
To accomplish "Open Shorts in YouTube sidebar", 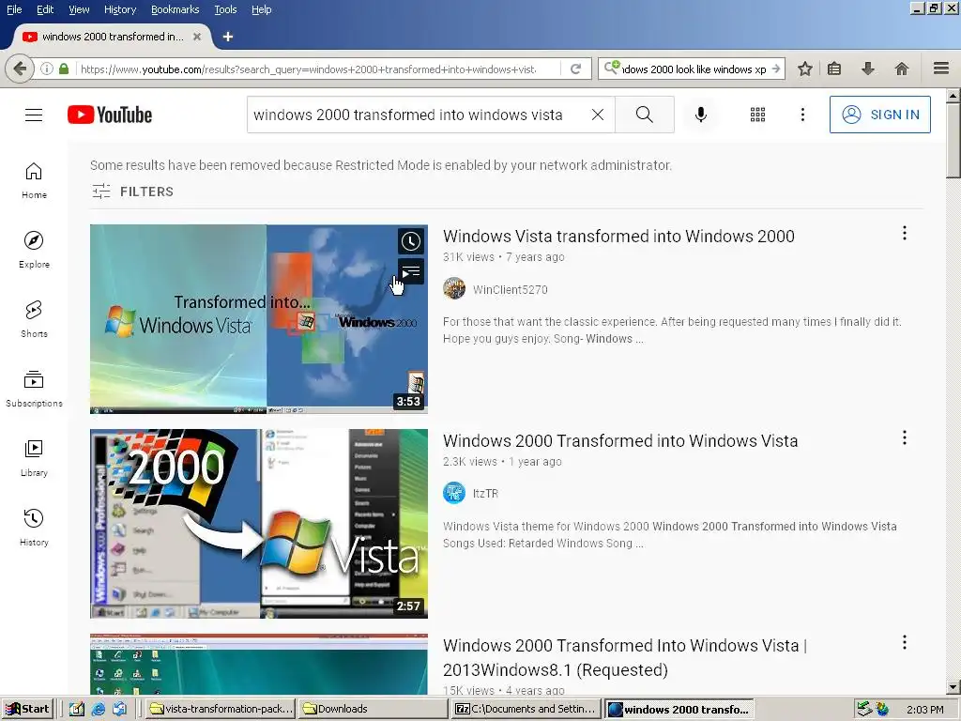I will (x=34, y=319).
